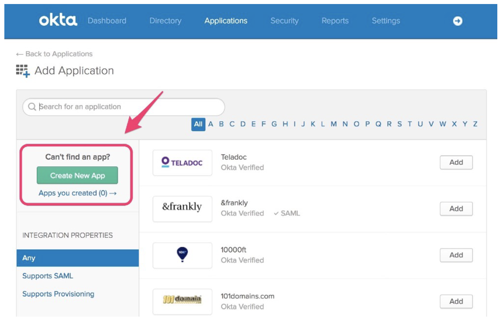Click the Add Application page heading
The width and height of the screenshot is (502, 327).
coord(74,71)
